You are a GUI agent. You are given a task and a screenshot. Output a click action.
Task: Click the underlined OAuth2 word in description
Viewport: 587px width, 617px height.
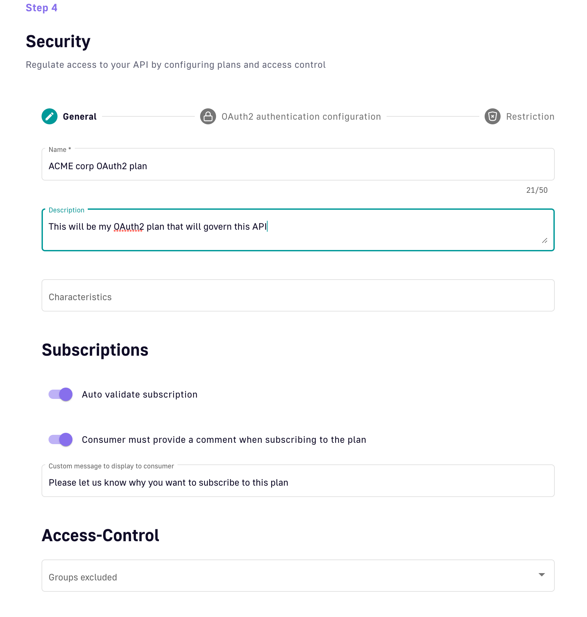coord(129,227)
